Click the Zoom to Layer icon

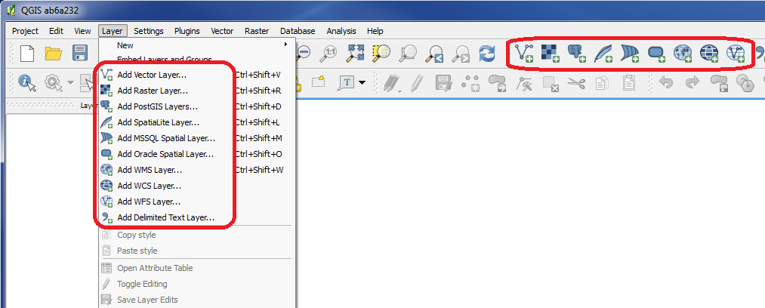tap(408, 53)
